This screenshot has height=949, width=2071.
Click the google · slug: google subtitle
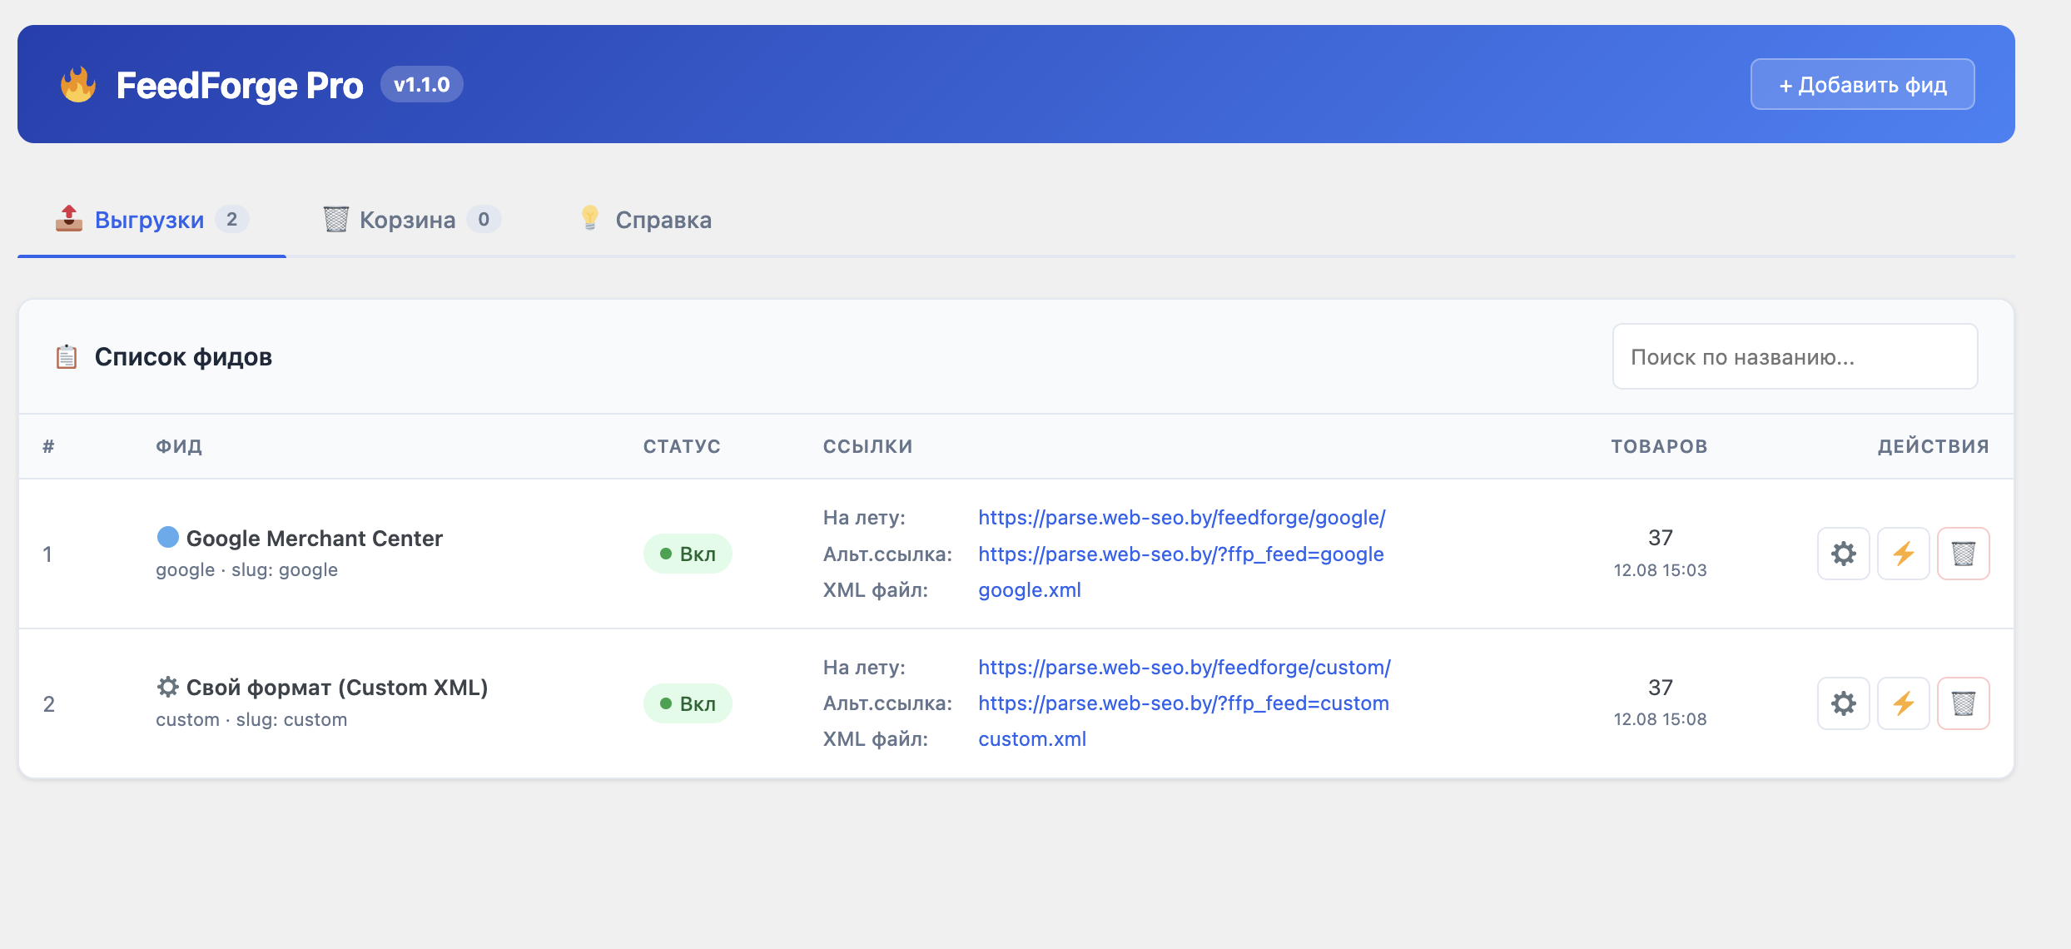pos(246,570)
